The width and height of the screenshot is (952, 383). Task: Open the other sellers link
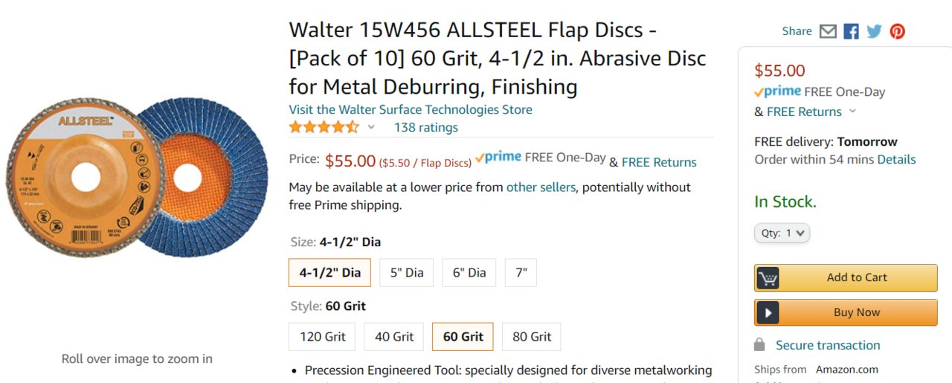pos(541,187)
